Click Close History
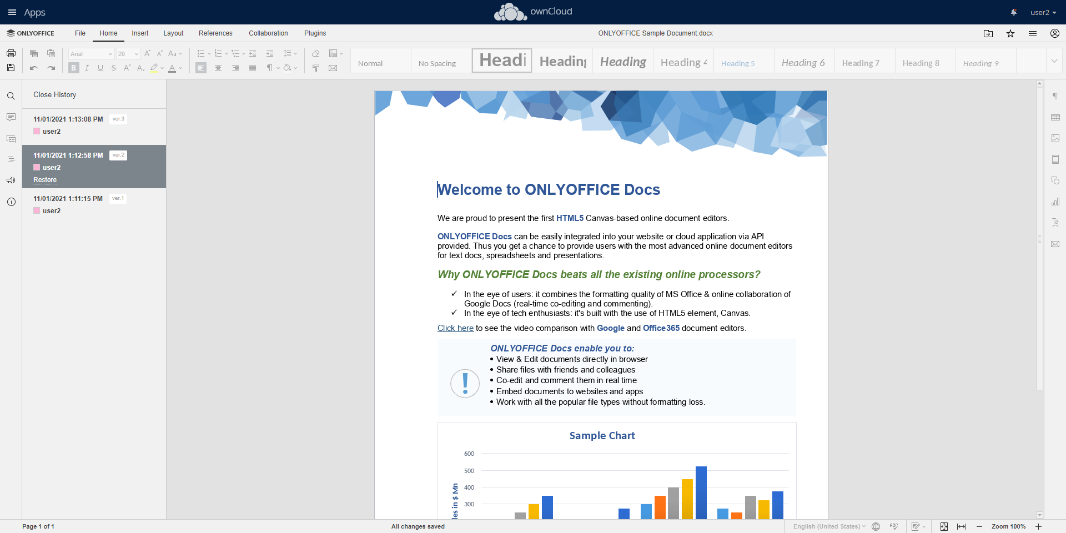1066x533 pixels. pos(54,94)
